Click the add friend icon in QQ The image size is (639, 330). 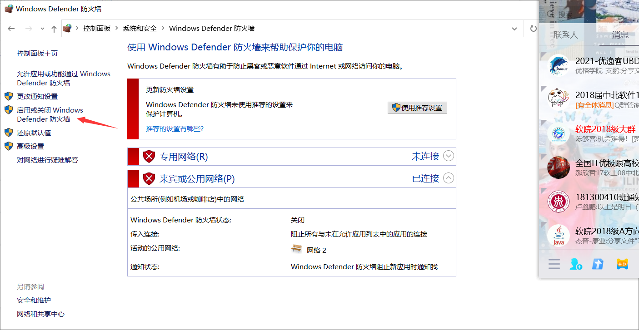(576, 264)
